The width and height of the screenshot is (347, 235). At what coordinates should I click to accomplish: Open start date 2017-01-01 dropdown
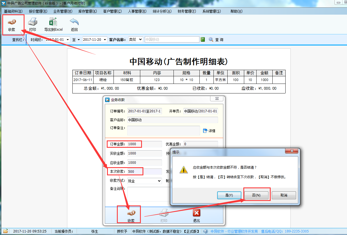coord(68,40)
